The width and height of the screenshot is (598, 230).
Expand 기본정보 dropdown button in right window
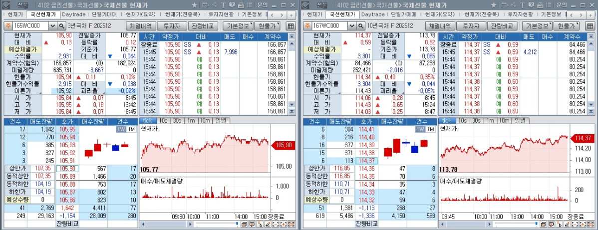point(537,26)
